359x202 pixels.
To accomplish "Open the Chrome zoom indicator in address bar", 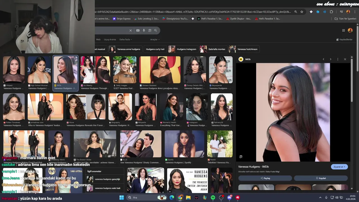I will coord(296,12).
